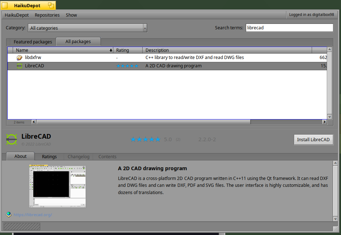
Task: Click the HaikuDepot window title tab
Action: click(x=28, y=5)
